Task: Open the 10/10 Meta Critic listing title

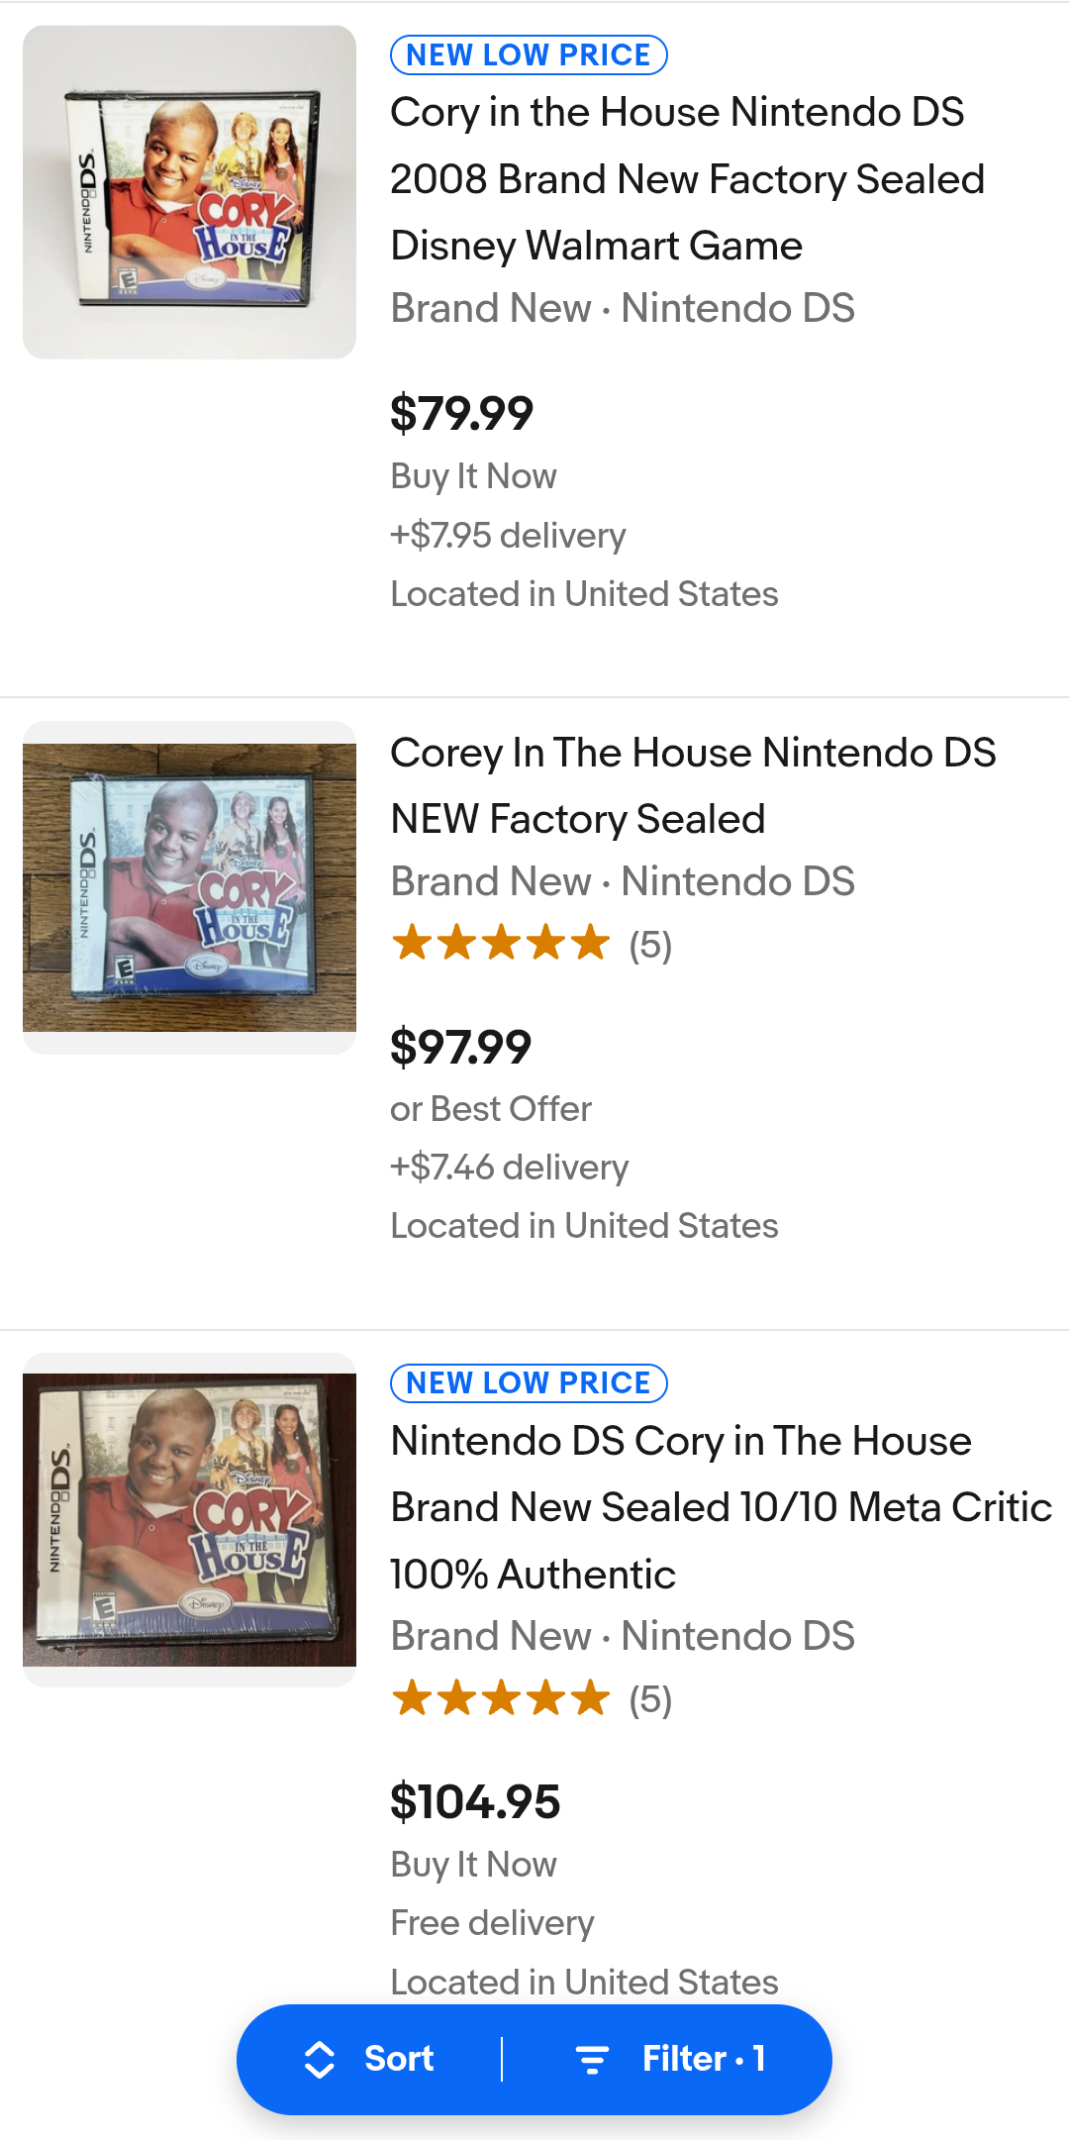Action: 721,1507
